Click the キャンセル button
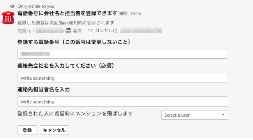 [54, 130]
